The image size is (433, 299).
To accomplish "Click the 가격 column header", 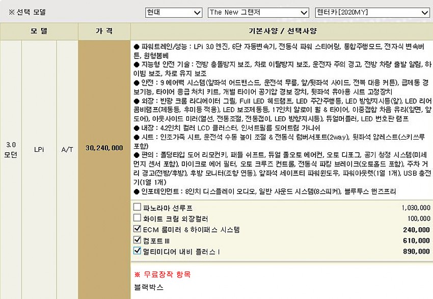I will pos(104,31).
